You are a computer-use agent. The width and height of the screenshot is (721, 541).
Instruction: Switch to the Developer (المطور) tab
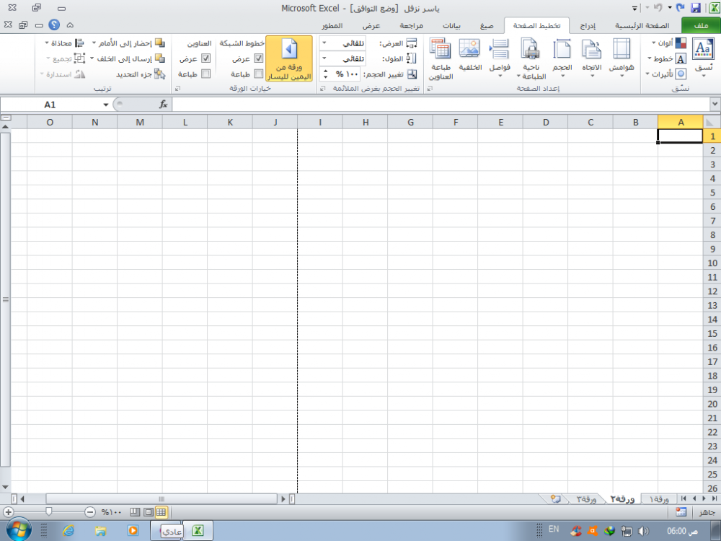[332, 26]
